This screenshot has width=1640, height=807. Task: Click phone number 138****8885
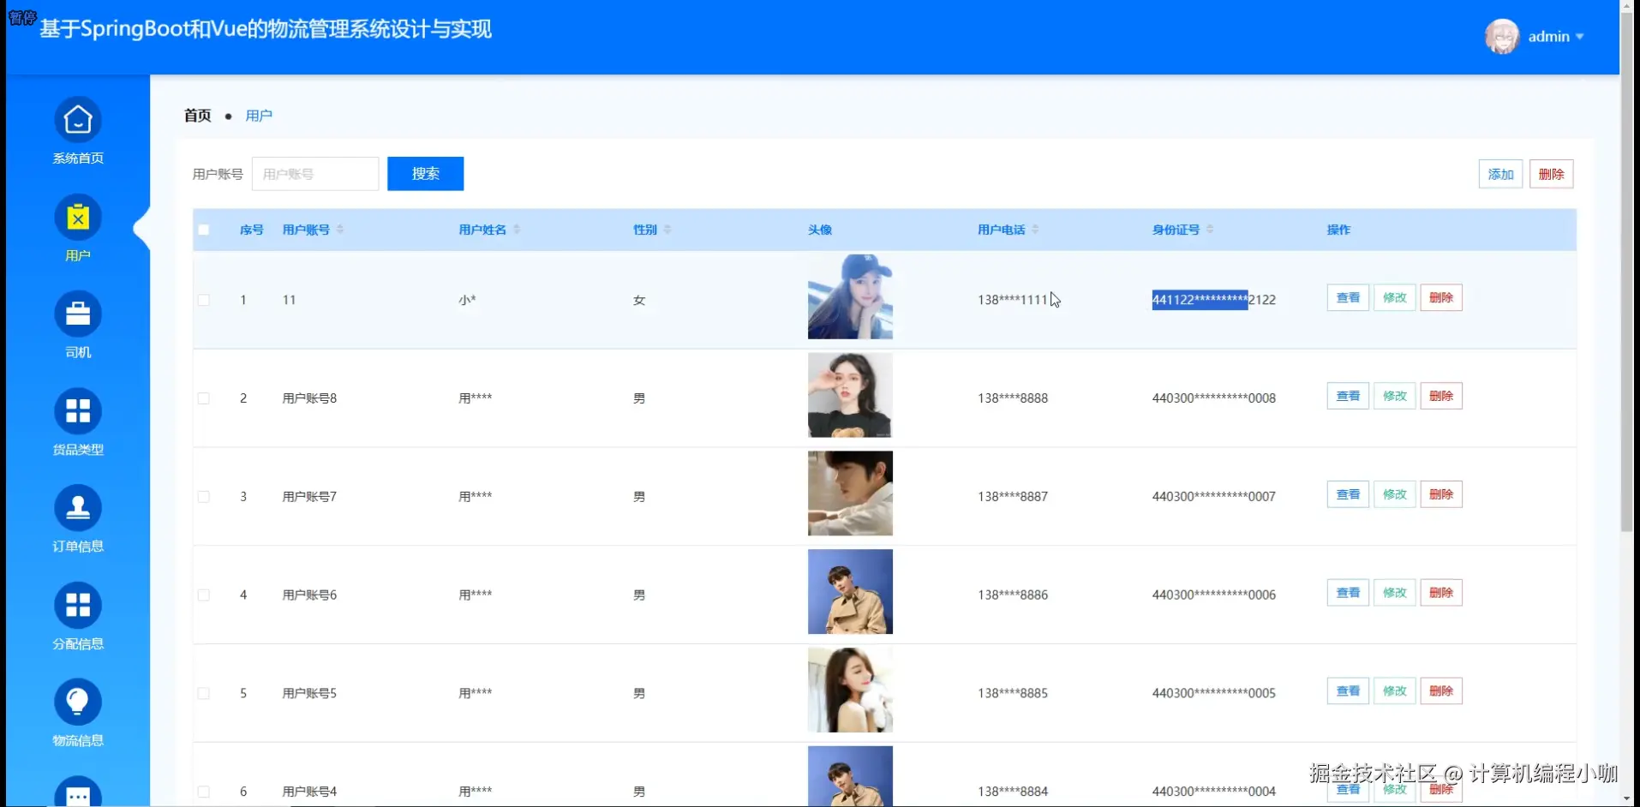point(1013,693)
